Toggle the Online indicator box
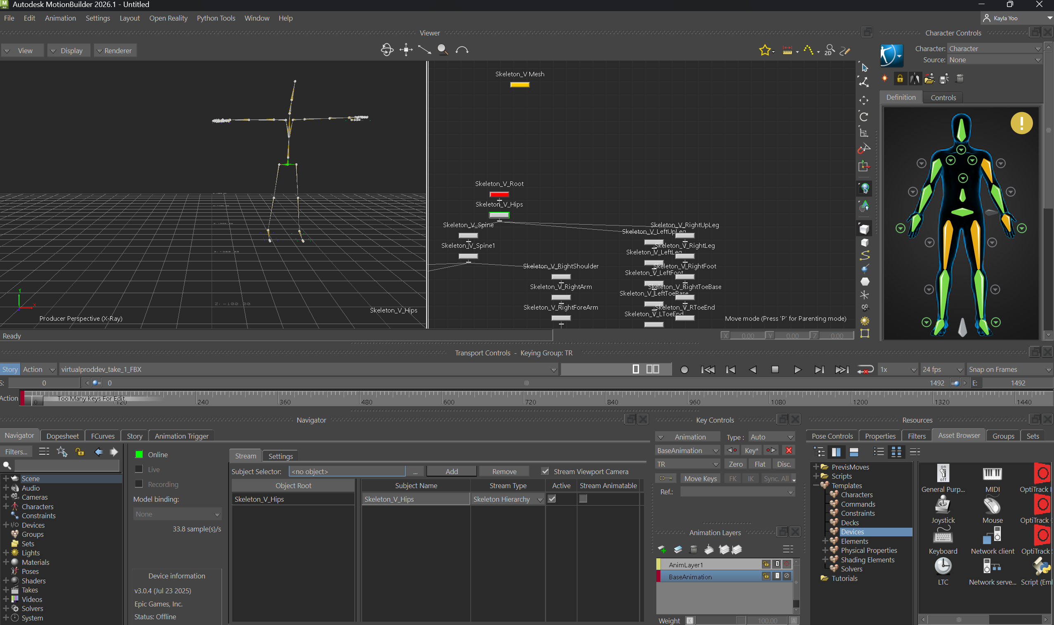This screenshot has width=1054, height=625. point(139,454)
